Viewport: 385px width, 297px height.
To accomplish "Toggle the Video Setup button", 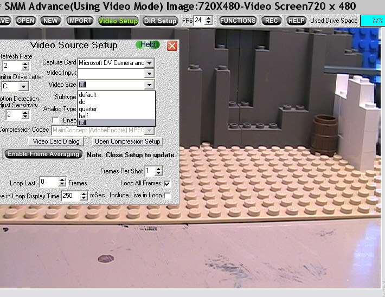I will click(118, 21).
